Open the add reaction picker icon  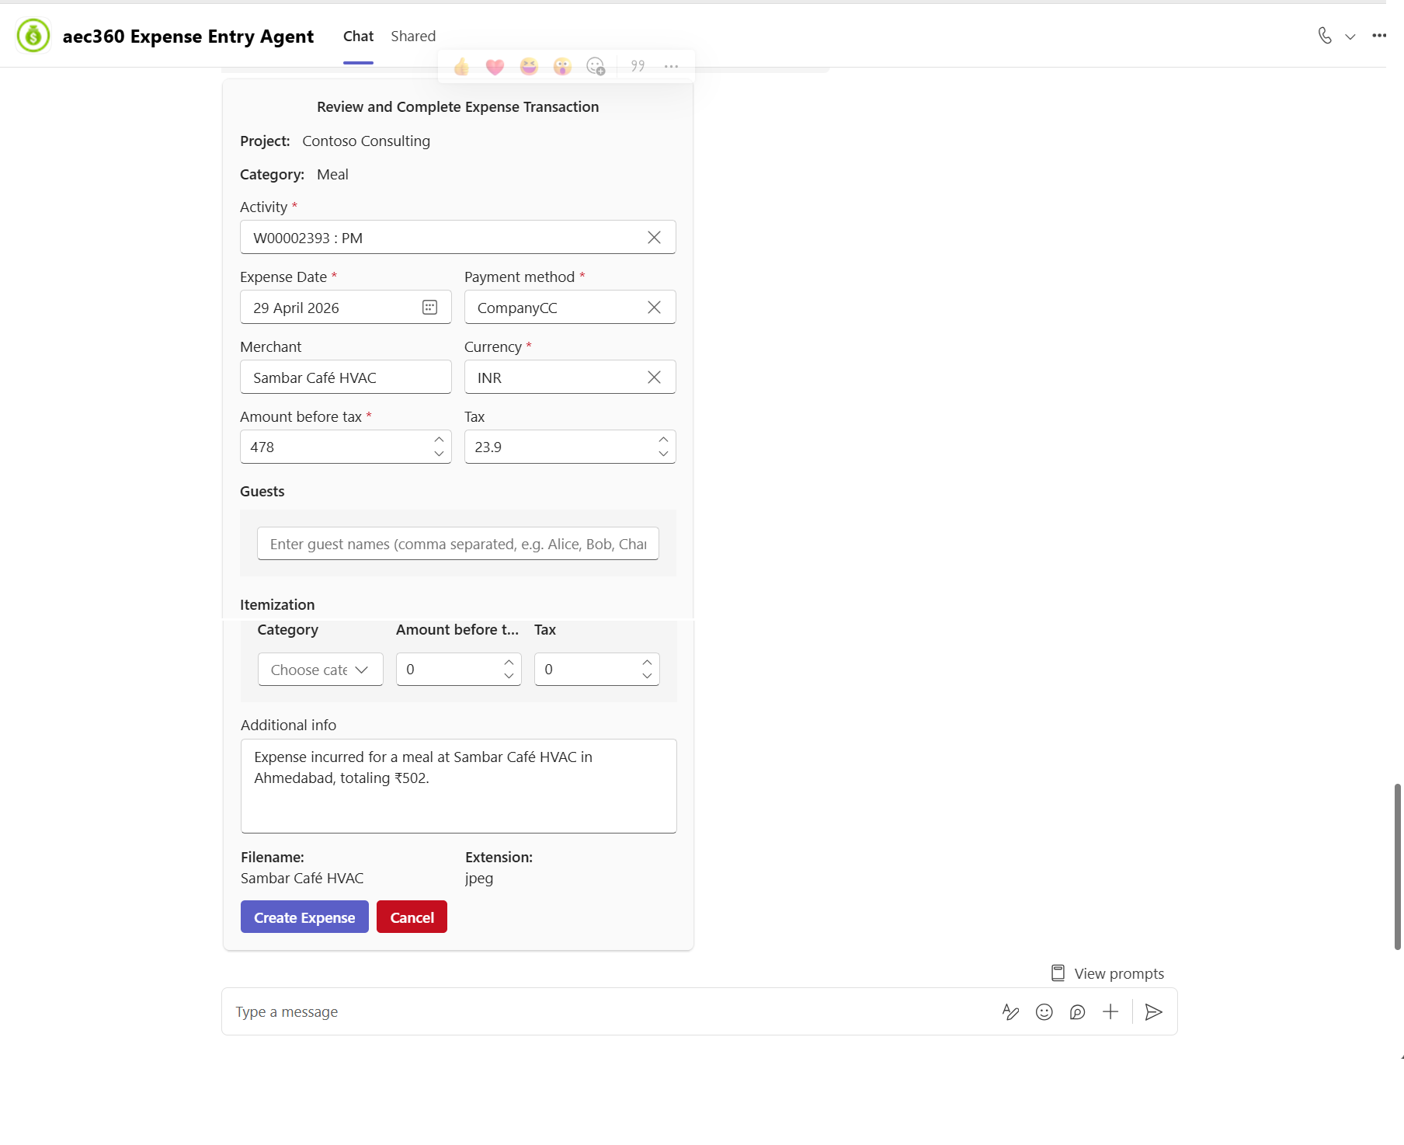596,67
